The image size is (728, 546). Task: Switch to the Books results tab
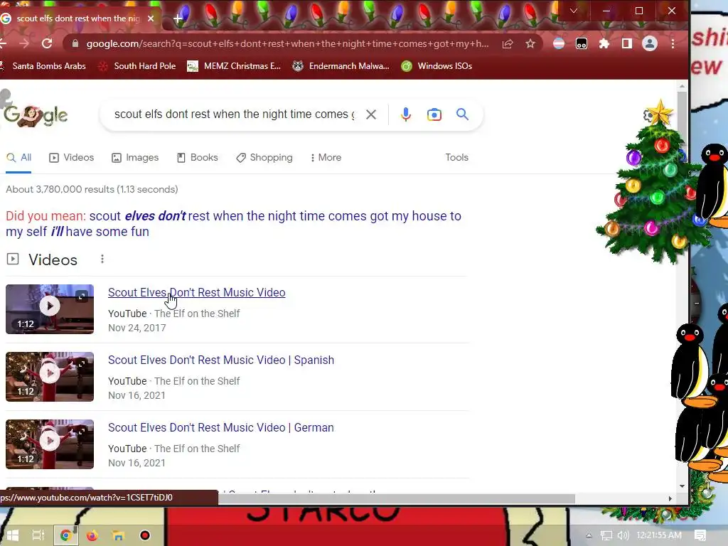198,158
